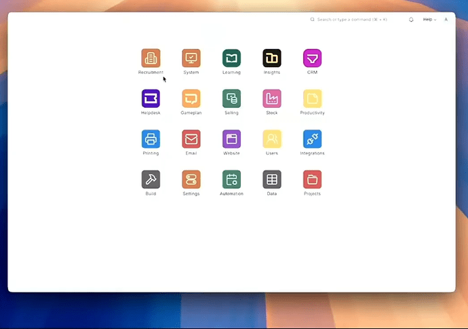Open the user avatar menu
This screenshot has height=329, width=468.
click(446, 20)
